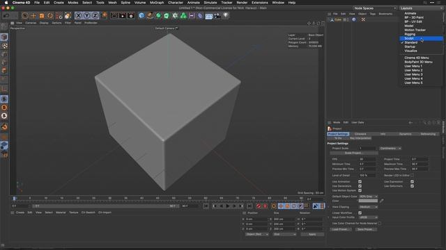This screenshot has width=446, height=250.
Task: Click timeline ruler at frame 50
Action: click(174, 198)
